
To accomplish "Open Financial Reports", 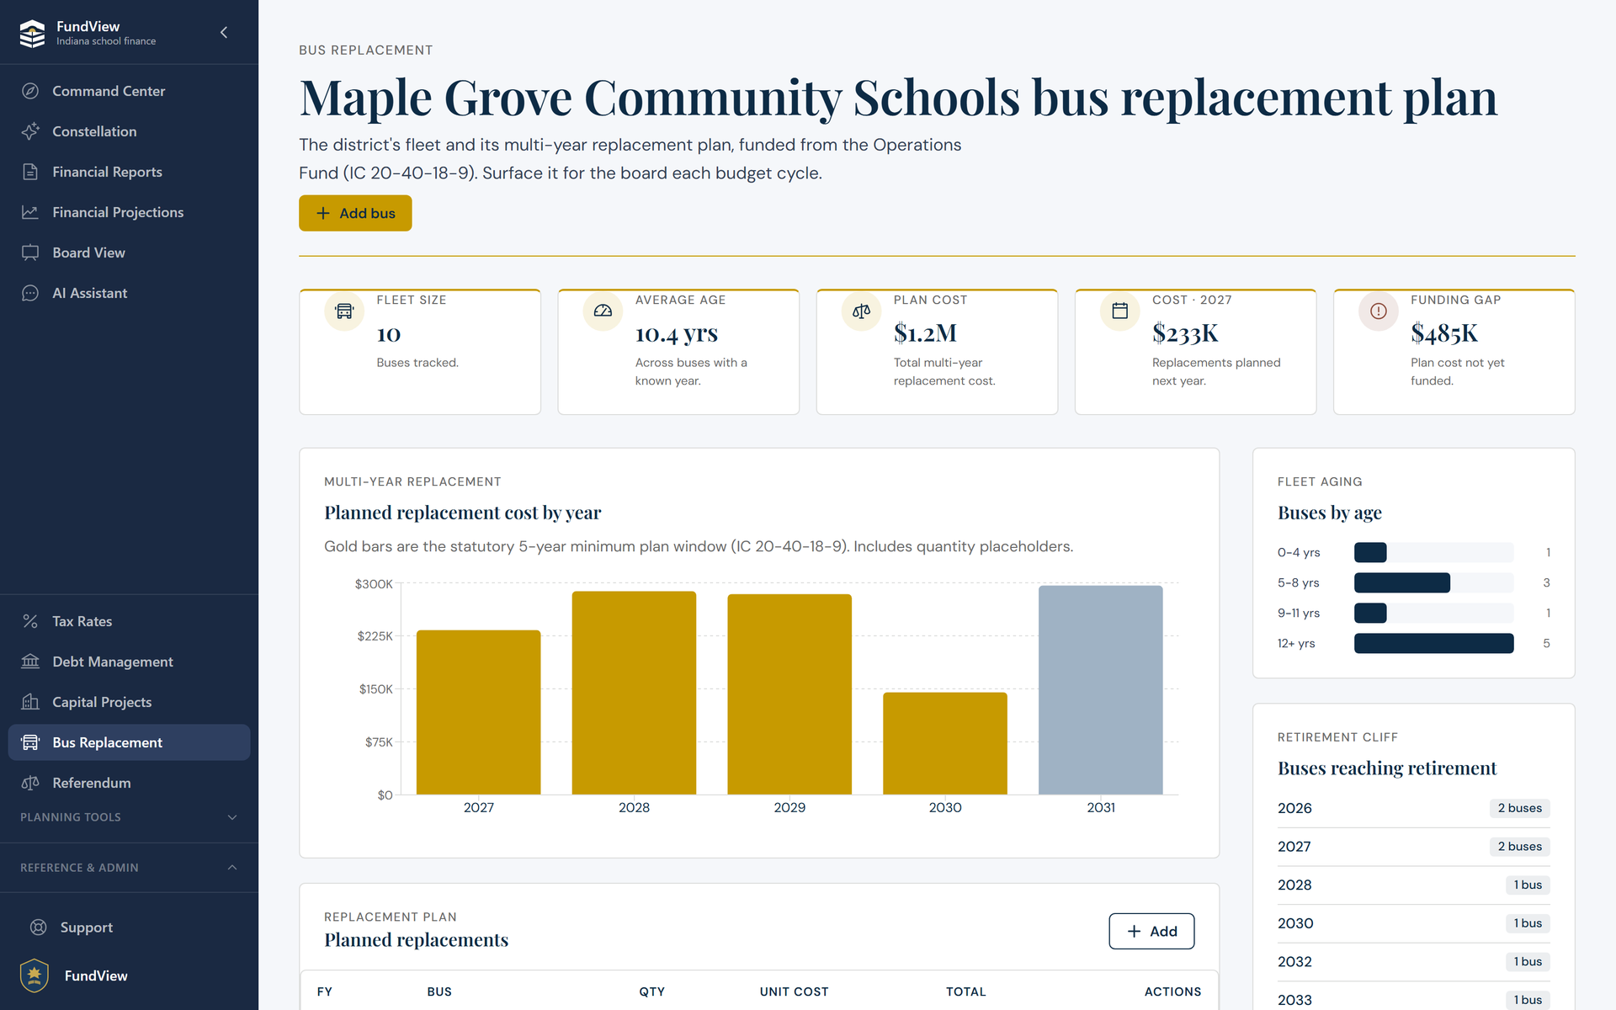I will point(129,172).
